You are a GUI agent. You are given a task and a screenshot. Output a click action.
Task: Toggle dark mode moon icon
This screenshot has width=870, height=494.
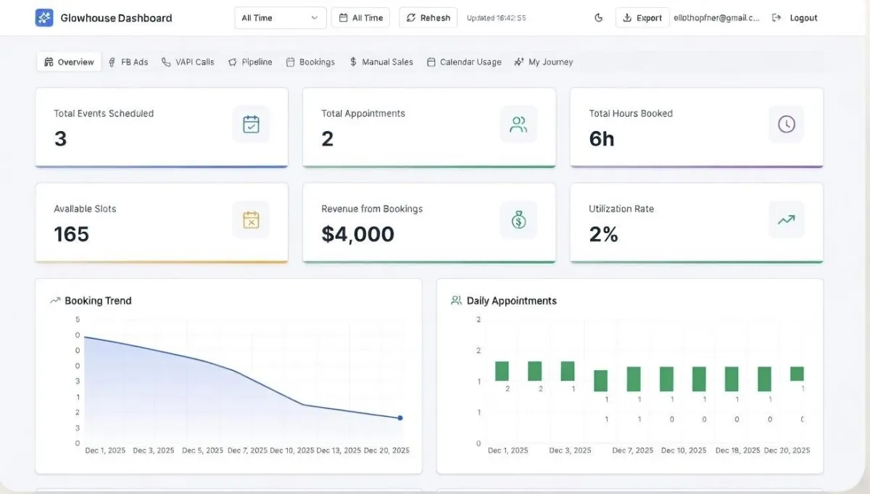click(x=599, y=18)
